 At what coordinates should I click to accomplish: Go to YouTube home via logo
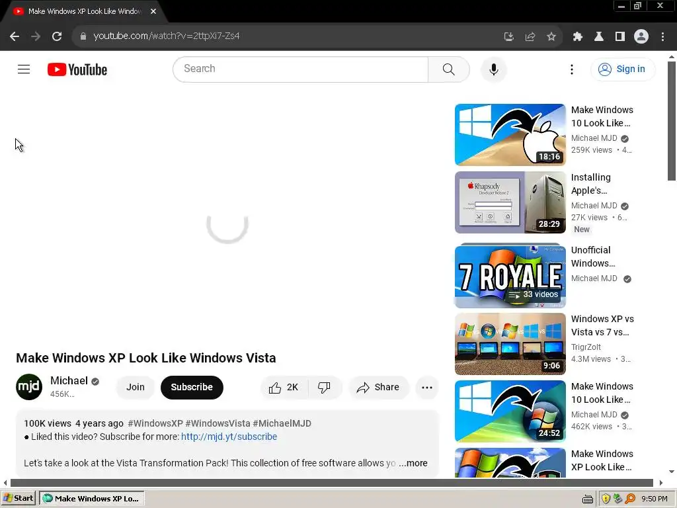tap(77, 69)
